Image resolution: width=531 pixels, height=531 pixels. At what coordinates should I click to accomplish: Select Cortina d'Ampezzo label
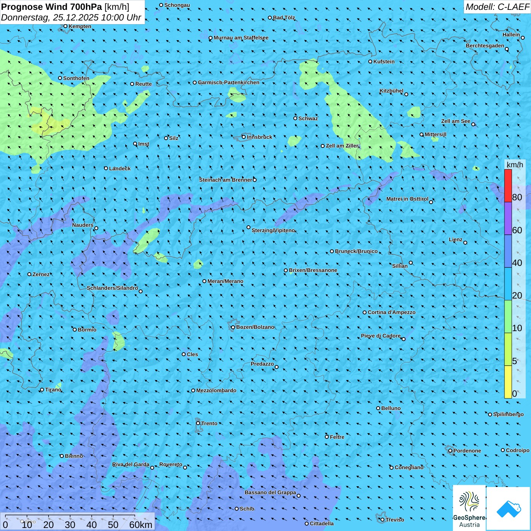391,313
